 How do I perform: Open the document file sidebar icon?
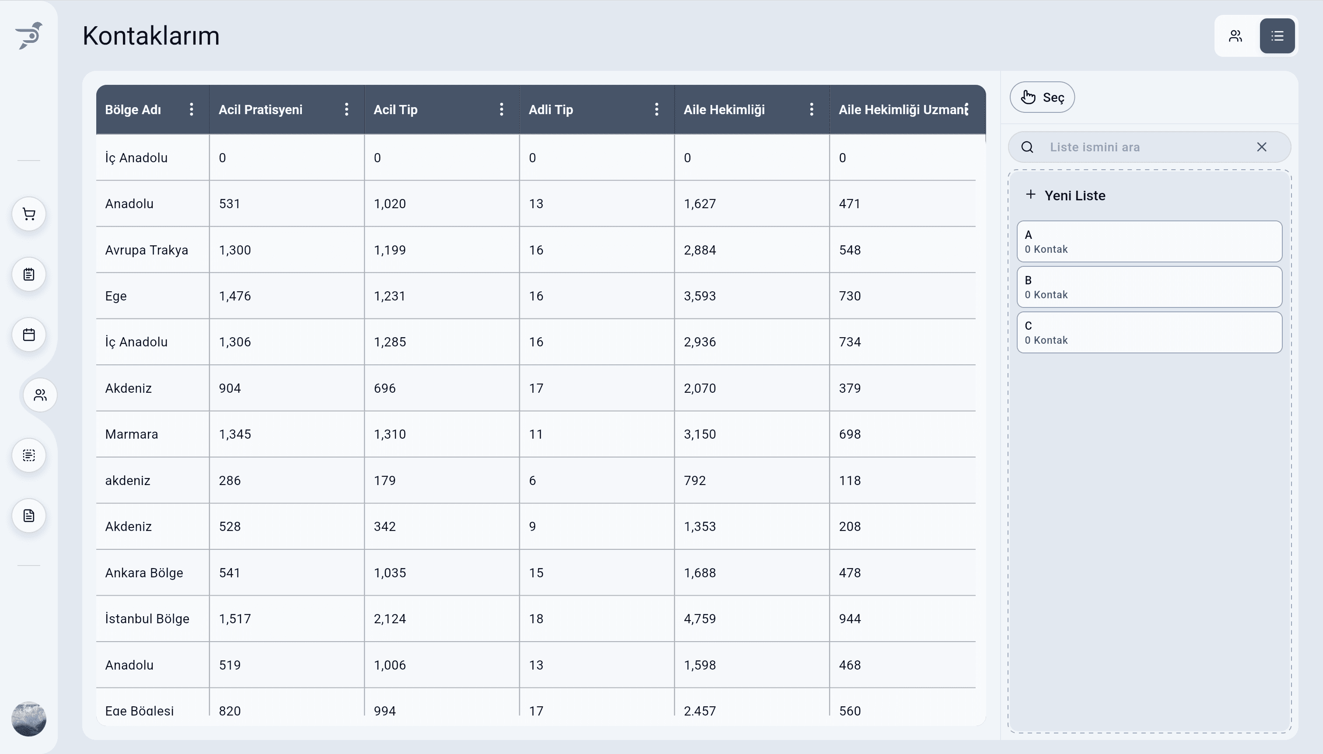pyautogui.click(x=29, y=516)
